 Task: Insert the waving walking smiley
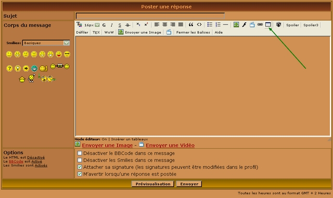[31, 78]
